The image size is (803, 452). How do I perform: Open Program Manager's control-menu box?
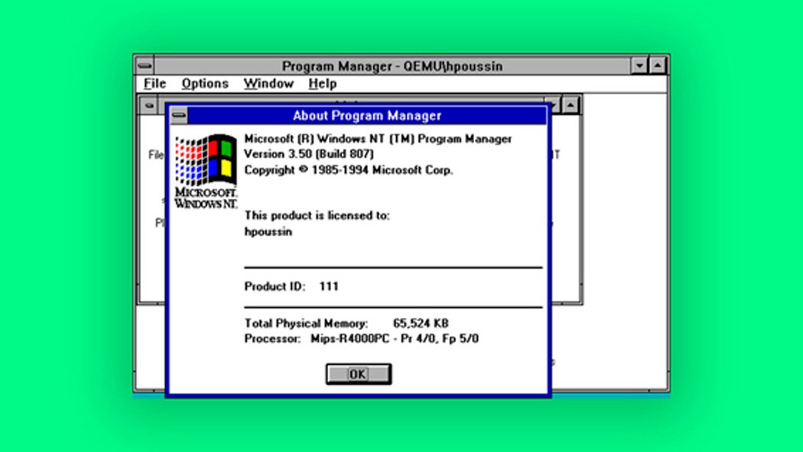click(x=145, y=65)
